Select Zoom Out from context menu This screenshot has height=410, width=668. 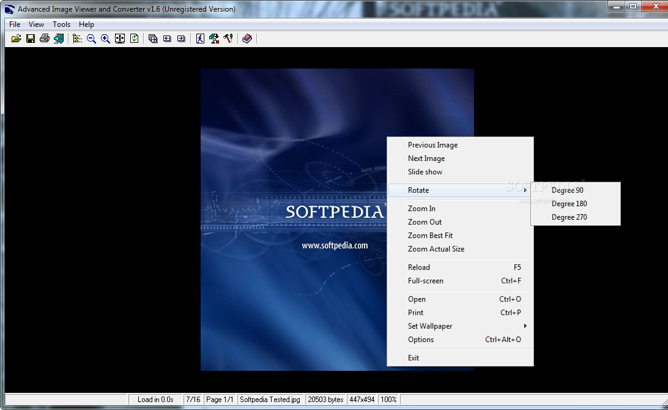coord(461,222)
